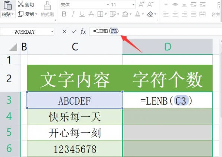222x157 pixels.
Task: Click the name box showing WORKDAY
Action: click(x=25, y=31)
